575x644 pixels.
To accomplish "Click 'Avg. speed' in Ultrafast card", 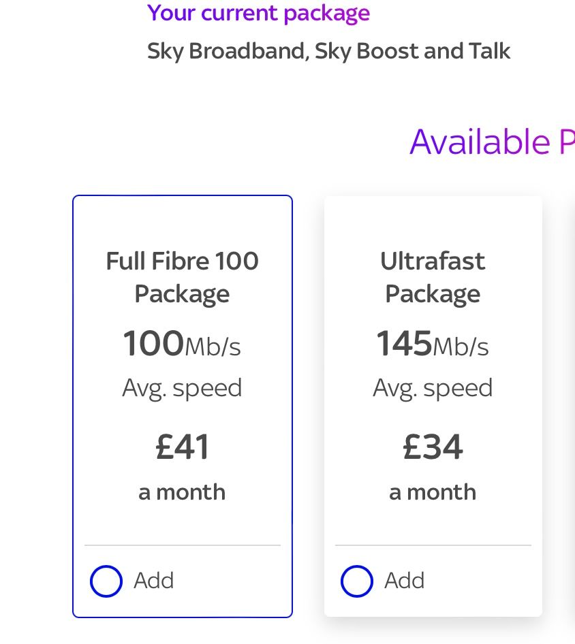I will pyautogui.click(x=433, y=388).
